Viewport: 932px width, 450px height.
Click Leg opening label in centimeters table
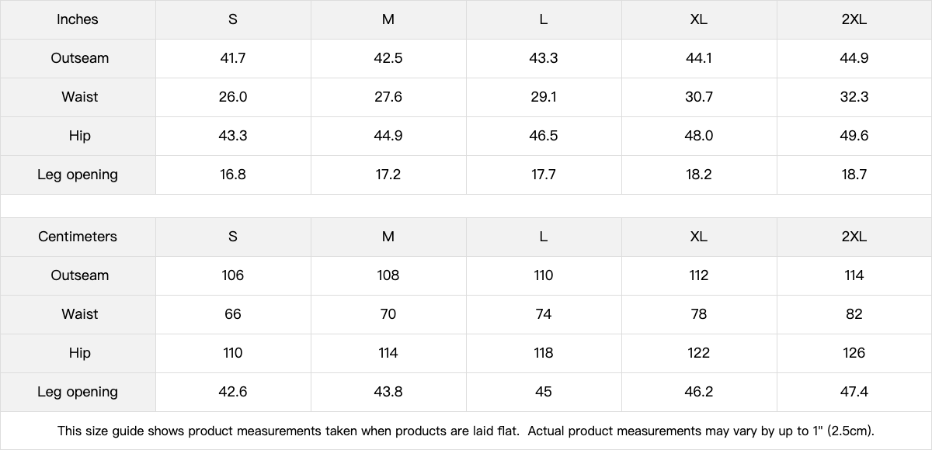click(78, 392)
